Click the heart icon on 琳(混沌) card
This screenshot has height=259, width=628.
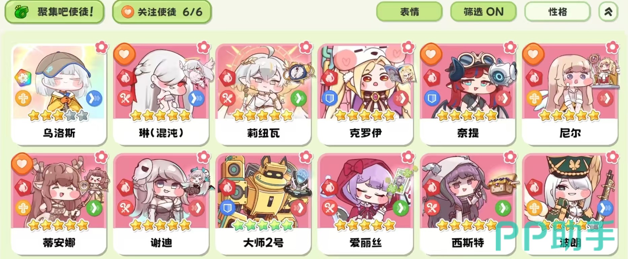coord(124,54)
